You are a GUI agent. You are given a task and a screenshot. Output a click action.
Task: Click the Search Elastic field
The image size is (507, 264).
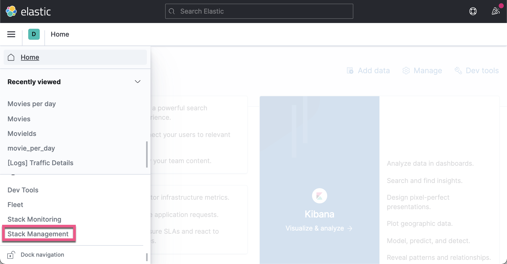259,11
